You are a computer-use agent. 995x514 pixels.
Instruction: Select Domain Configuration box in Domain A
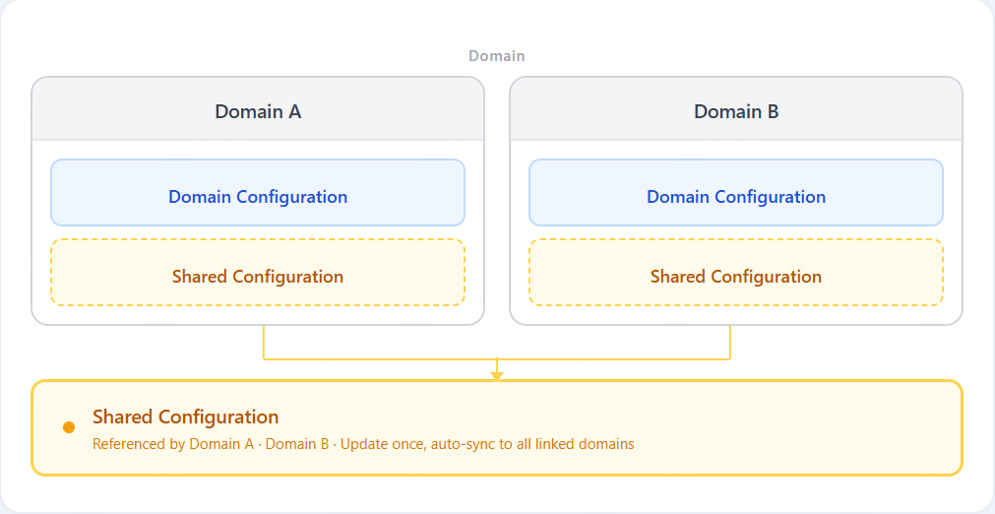[258, 193]
